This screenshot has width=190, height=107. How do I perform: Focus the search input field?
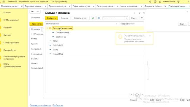[114, 18]
